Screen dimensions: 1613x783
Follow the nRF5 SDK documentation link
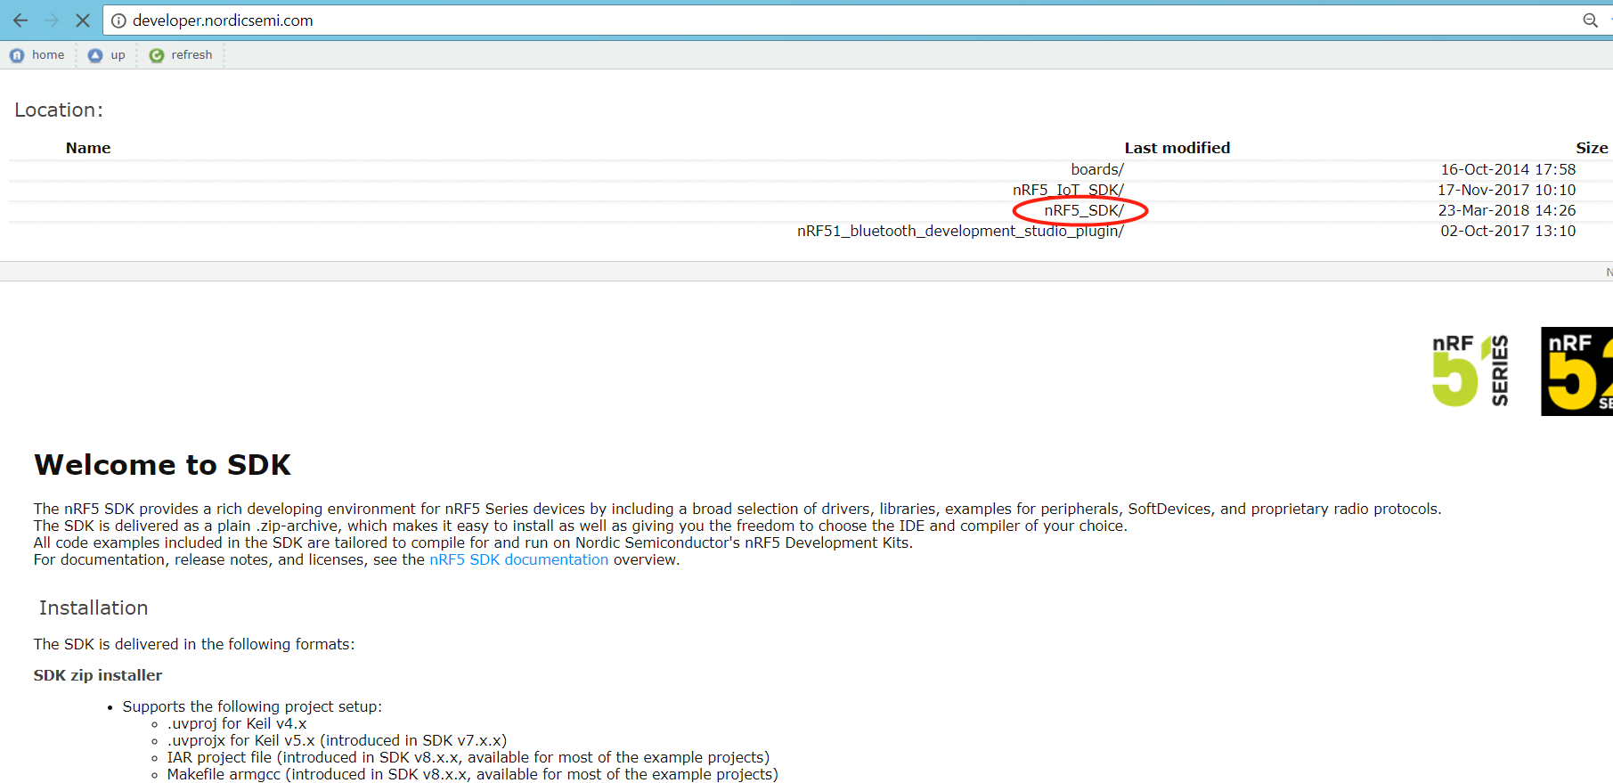click(x=518, y=559)
